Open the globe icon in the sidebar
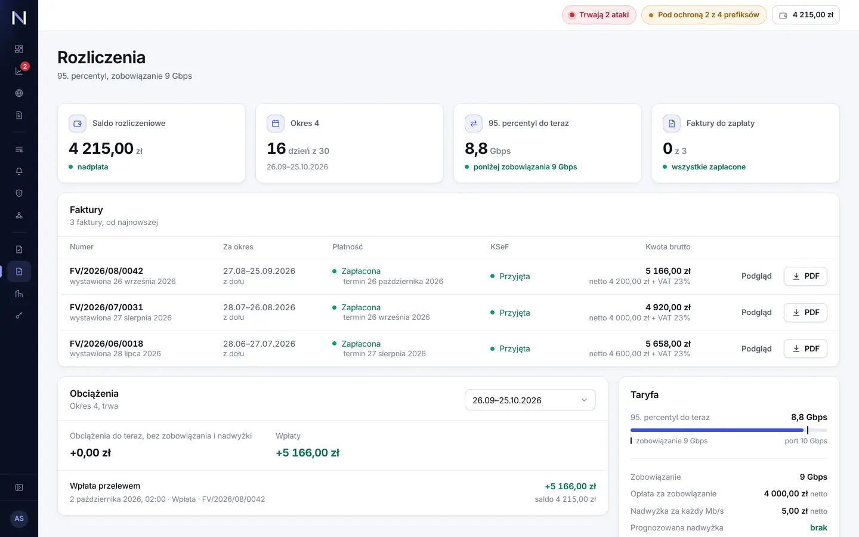 [19, 93]
